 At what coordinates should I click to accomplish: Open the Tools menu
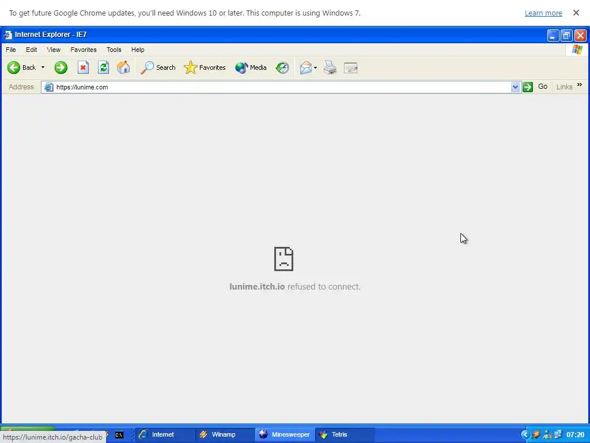114,50
